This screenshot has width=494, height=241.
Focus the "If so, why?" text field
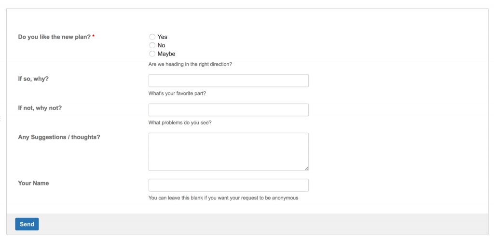coord(228,81)
